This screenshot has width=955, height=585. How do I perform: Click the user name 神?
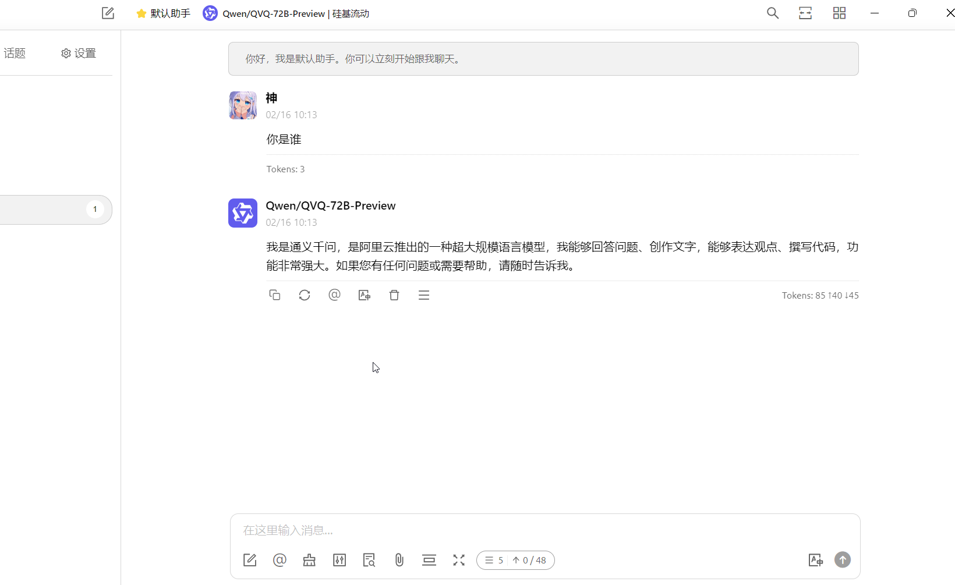tap(271, 98)
